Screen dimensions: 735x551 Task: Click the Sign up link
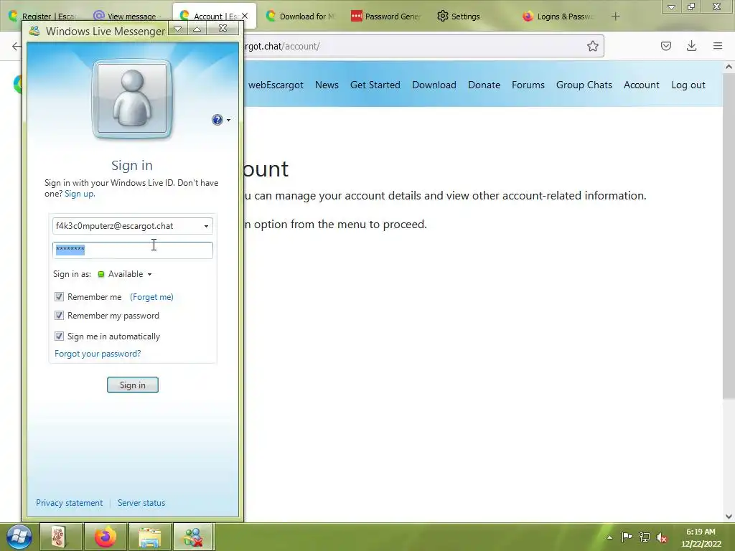(x=79, y=194)
